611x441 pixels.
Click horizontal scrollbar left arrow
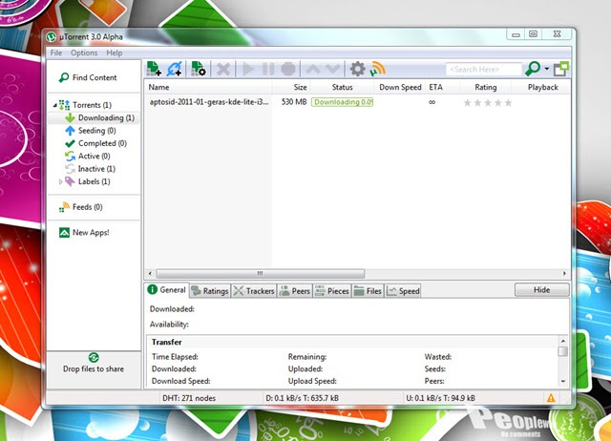coord(150,274)
